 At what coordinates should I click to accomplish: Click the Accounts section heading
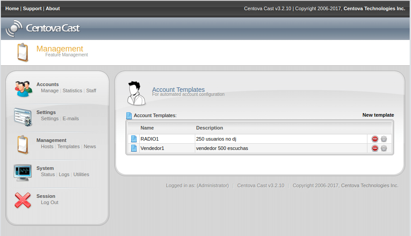point(48,84)
